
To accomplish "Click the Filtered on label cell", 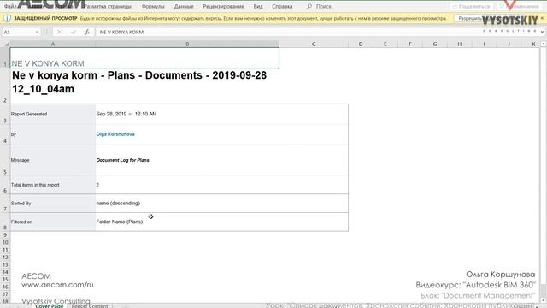I will pos(53,222).
